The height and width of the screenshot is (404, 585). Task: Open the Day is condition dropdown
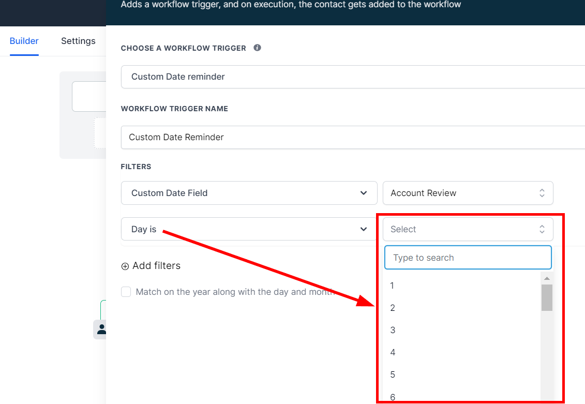tap(249, 229)
